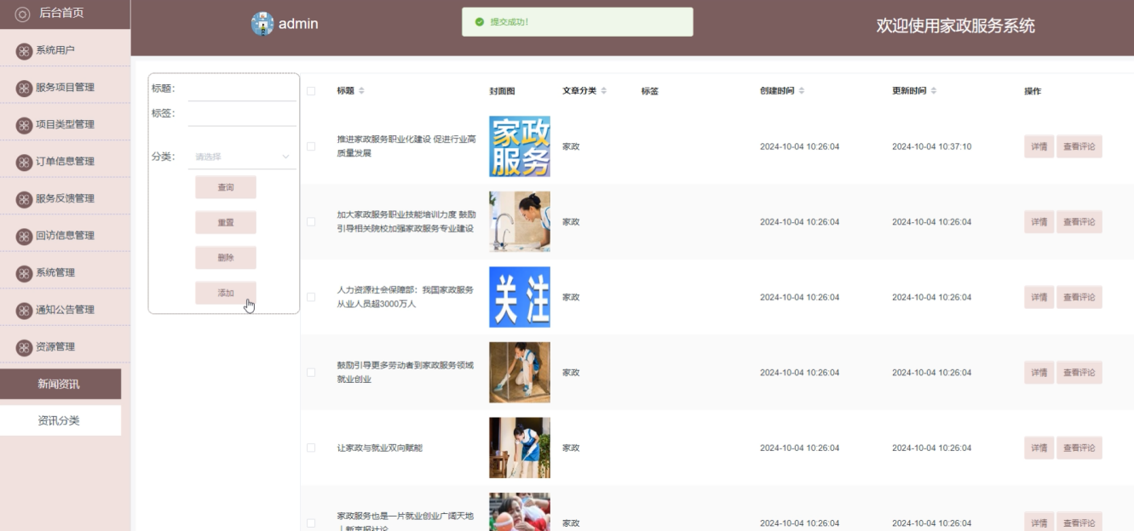Check the row 推进家政服务职业化建设
The image size is (1134, 531).
click(311, 146)
